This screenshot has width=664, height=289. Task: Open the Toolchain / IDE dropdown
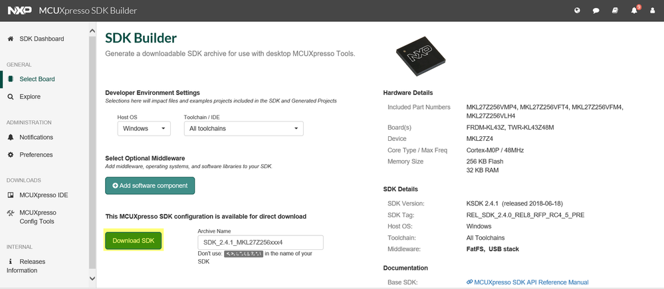[243, 129]
